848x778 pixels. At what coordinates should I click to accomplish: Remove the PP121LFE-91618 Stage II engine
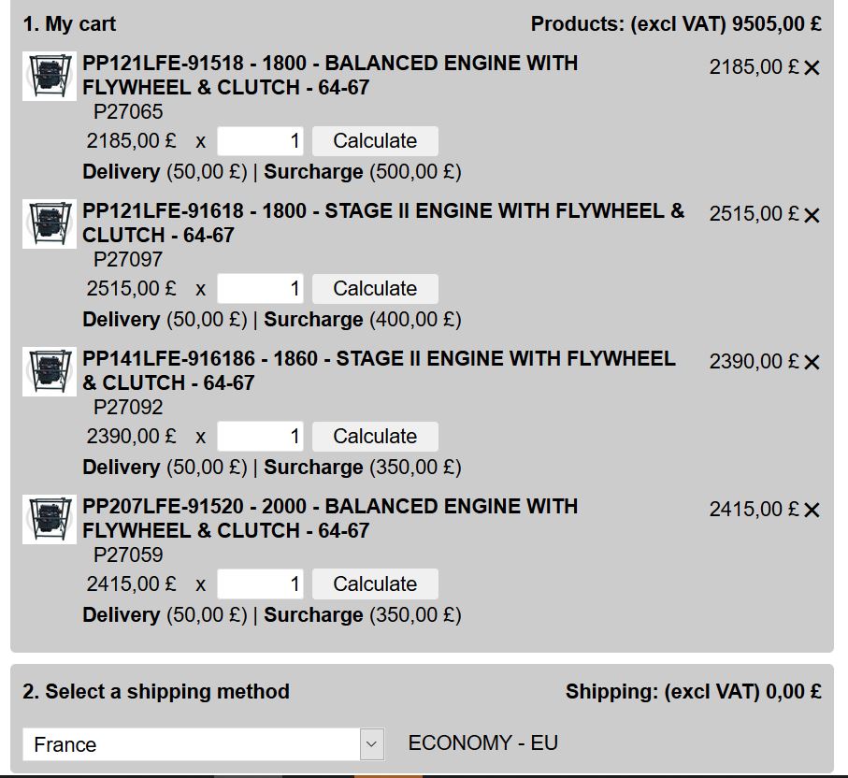click(x=812, y=215)
